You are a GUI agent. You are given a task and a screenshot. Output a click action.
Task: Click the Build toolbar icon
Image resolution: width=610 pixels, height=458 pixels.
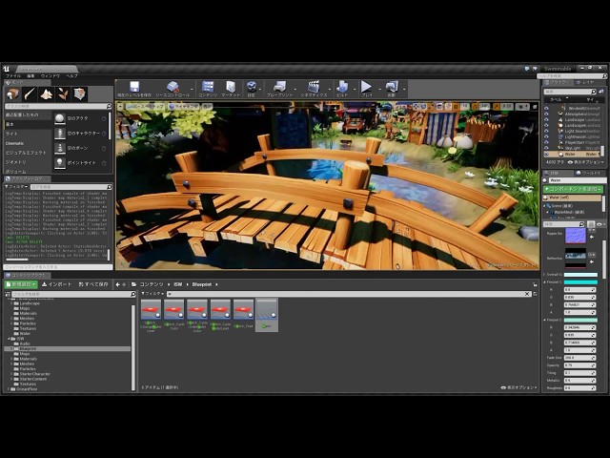[x=342, y=87]
